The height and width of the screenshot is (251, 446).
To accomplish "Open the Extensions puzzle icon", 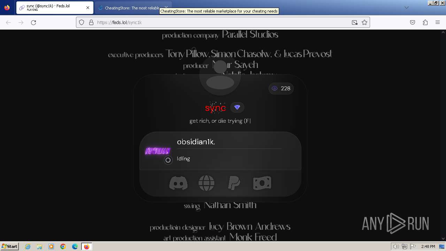I will [425, 22].
